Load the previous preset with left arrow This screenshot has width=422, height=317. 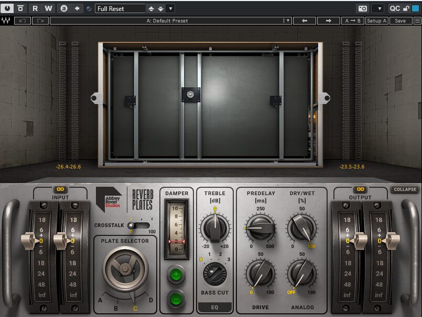click(305, 21)
